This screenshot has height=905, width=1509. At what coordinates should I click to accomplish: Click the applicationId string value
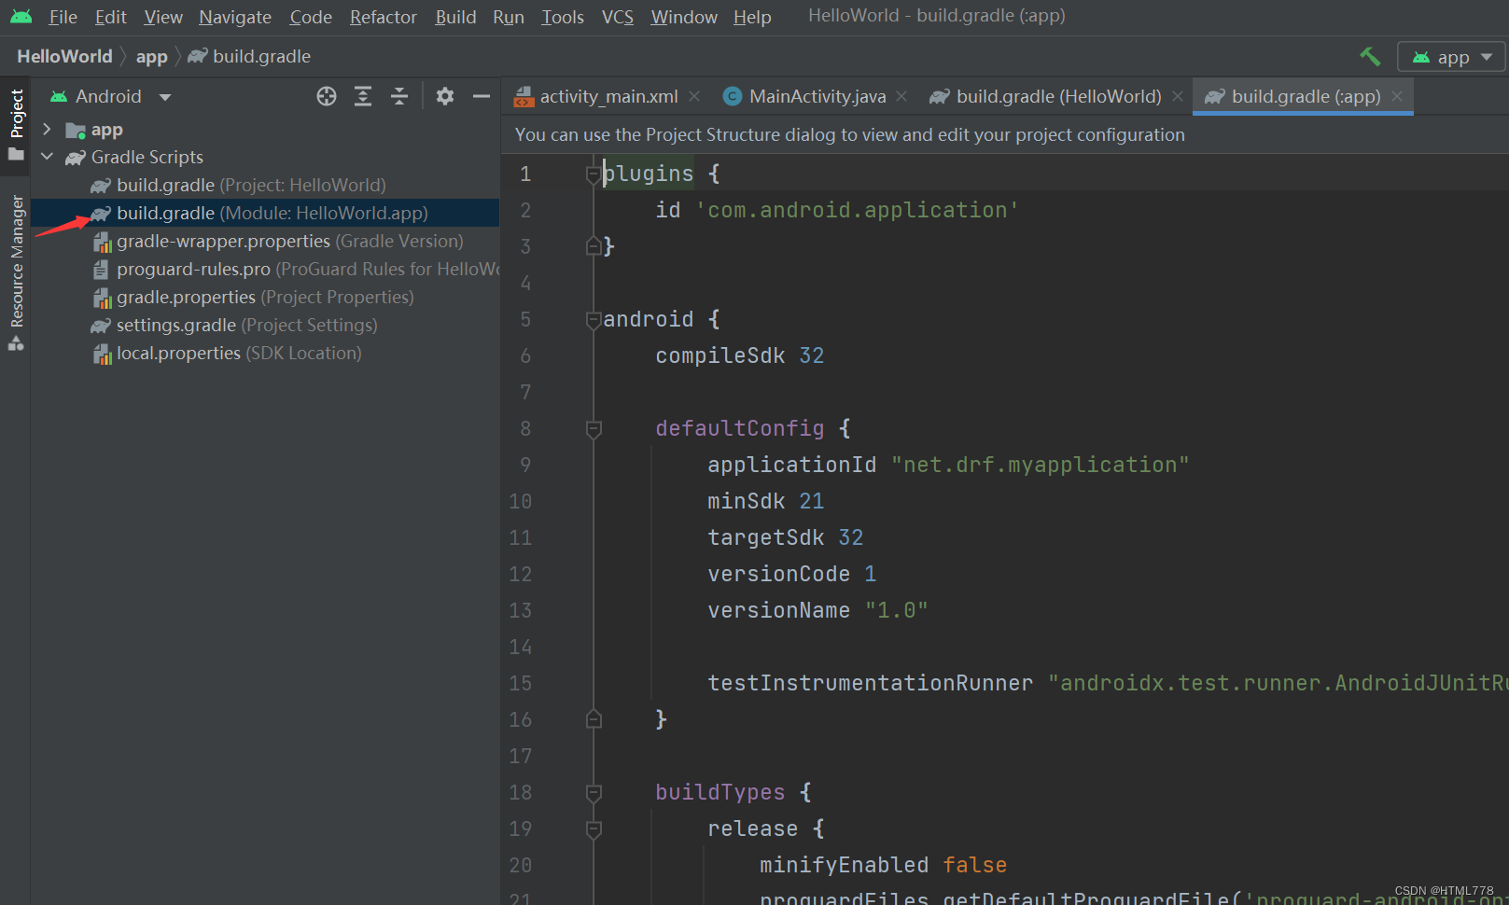coord(1040,465)
